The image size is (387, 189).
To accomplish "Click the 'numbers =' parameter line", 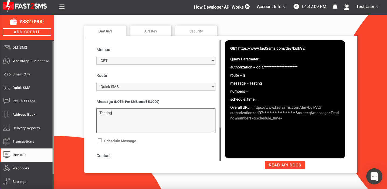I will tap(239, 91).
